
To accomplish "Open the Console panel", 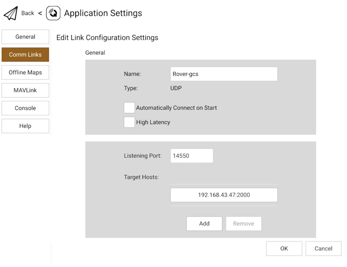I will click(25, 108).
